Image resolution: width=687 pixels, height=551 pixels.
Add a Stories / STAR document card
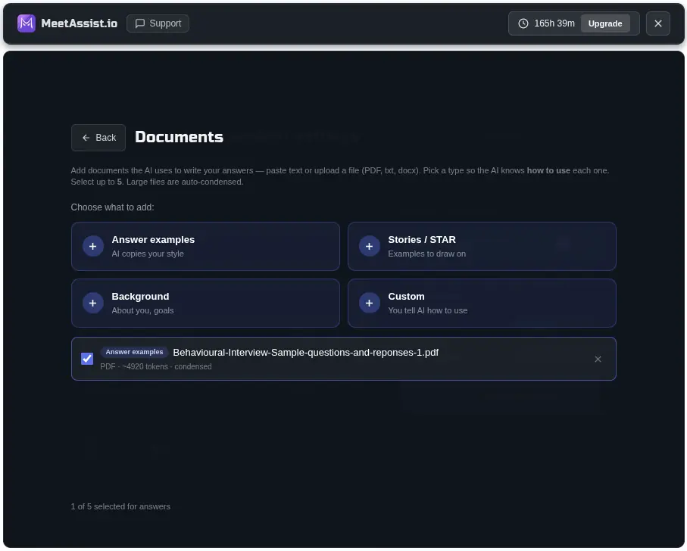pyautogui.click(x=482, y=247)
